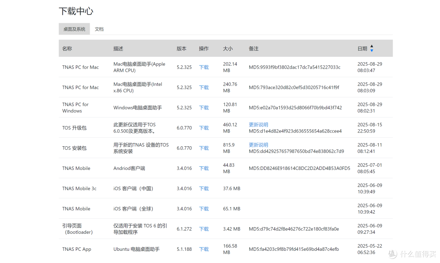Open 更新说明 for TOS 安装包
Image resolution: width=440 pixels, height=263 pixels.
pos(258,145)
